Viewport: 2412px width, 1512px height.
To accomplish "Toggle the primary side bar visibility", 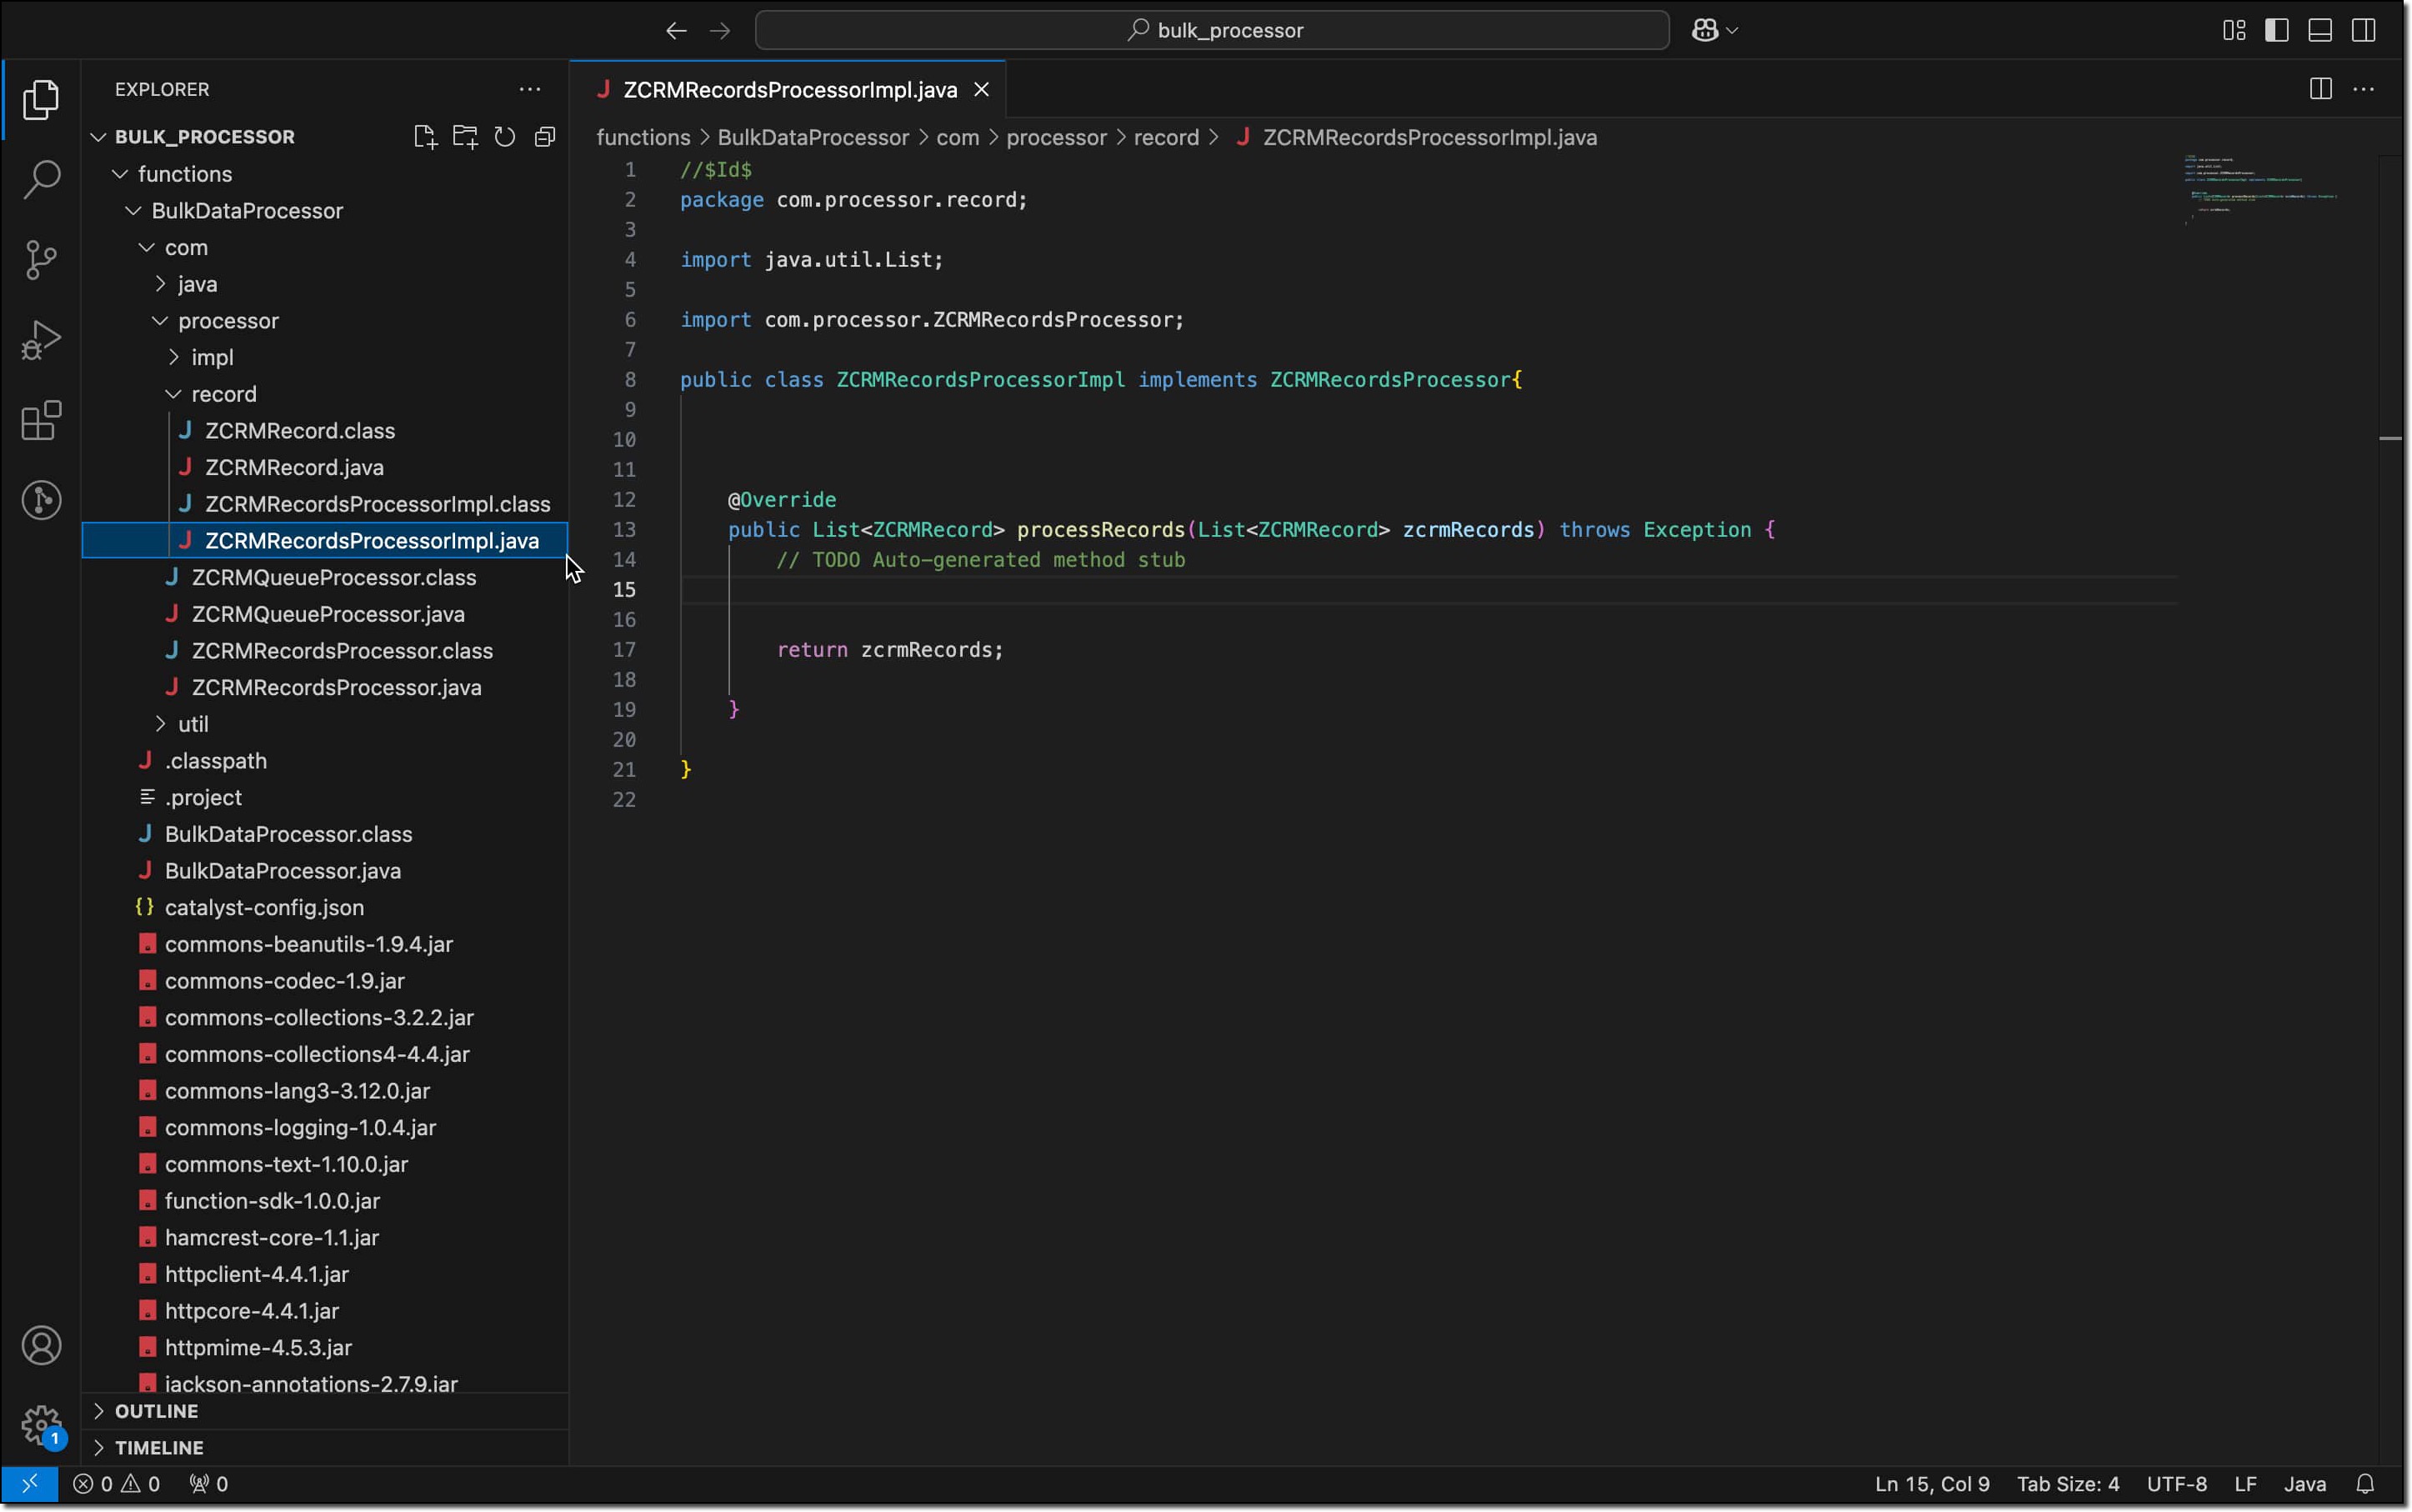I will (2277, 30).
